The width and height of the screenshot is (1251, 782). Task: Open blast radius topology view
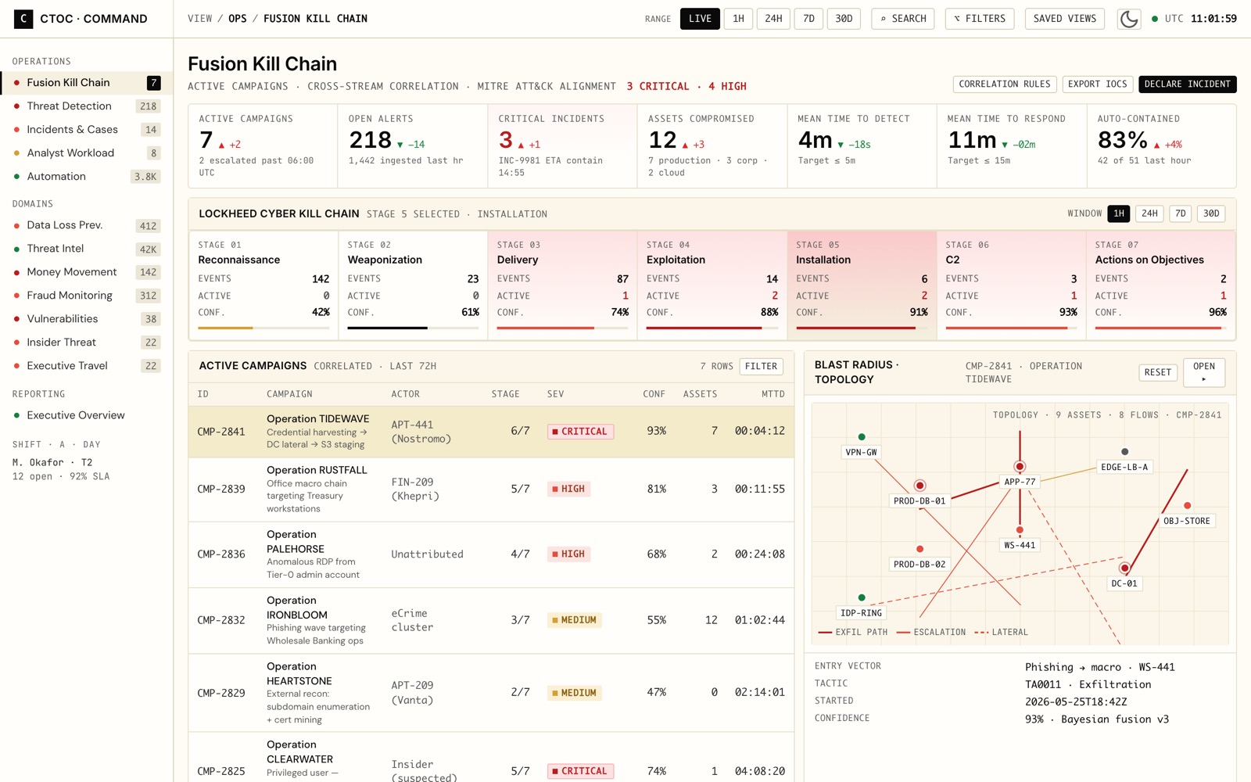click(x=1203, y=372)
